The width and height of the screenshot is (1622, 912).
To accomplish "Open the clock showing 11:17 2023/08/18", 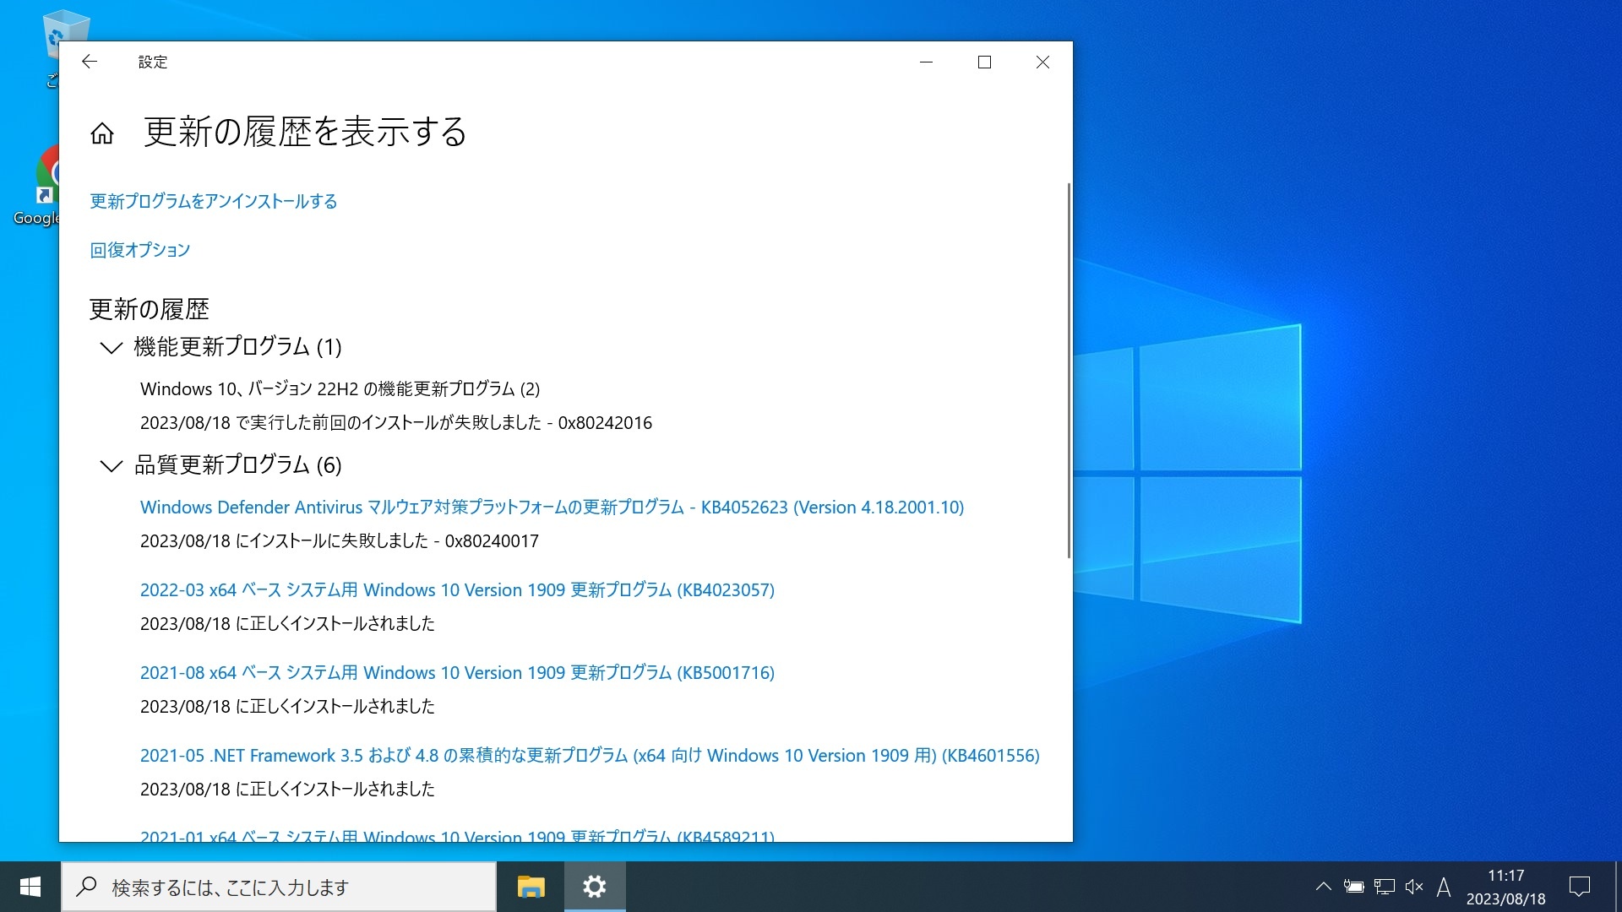I will point(1505,887).
